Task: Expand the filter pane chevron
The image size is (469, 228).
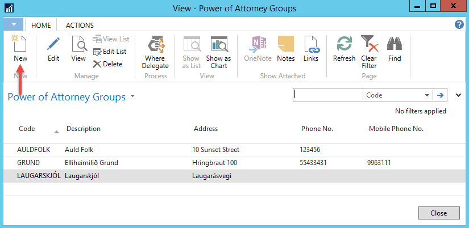Action: point(459,95)
